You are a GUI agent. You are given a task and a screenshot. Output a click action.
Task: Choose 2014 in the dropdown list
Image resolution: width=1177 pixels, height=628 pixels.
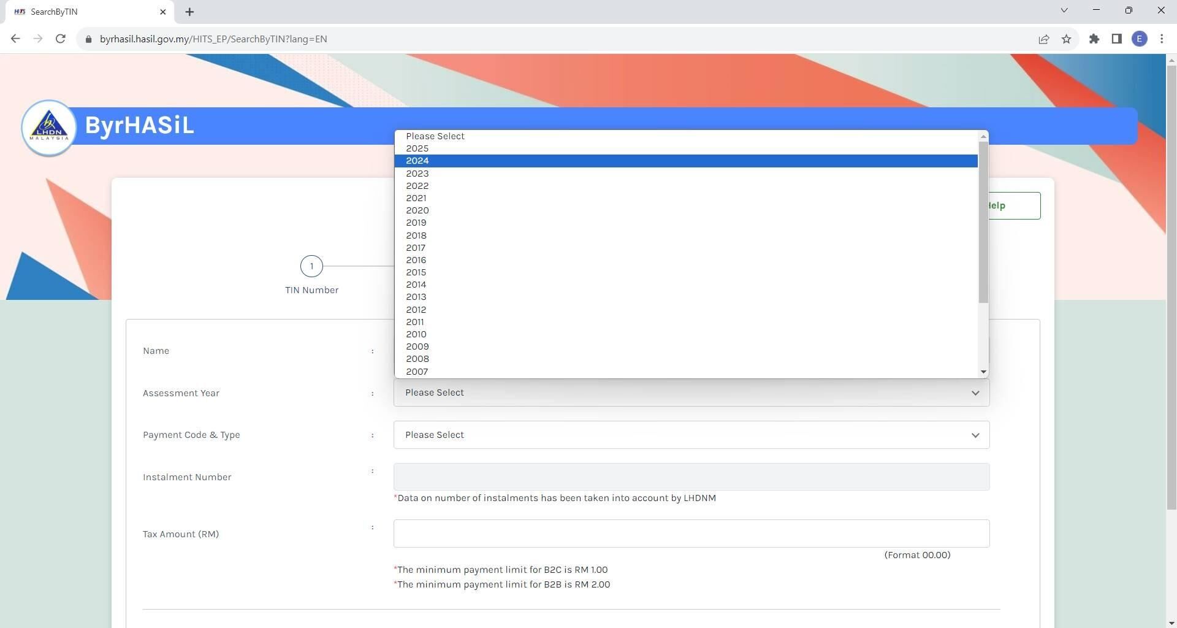[686, 285]
